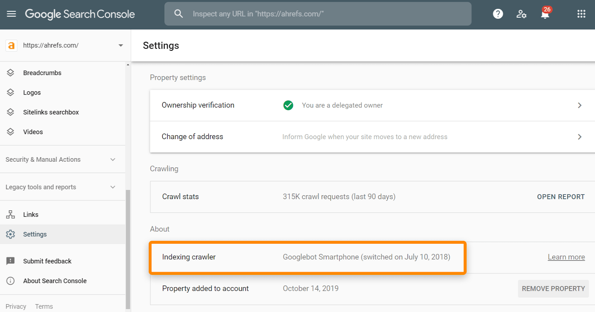Click the Learn more link
The width and height of the screenshot is (595, 312).
(566, 257)
